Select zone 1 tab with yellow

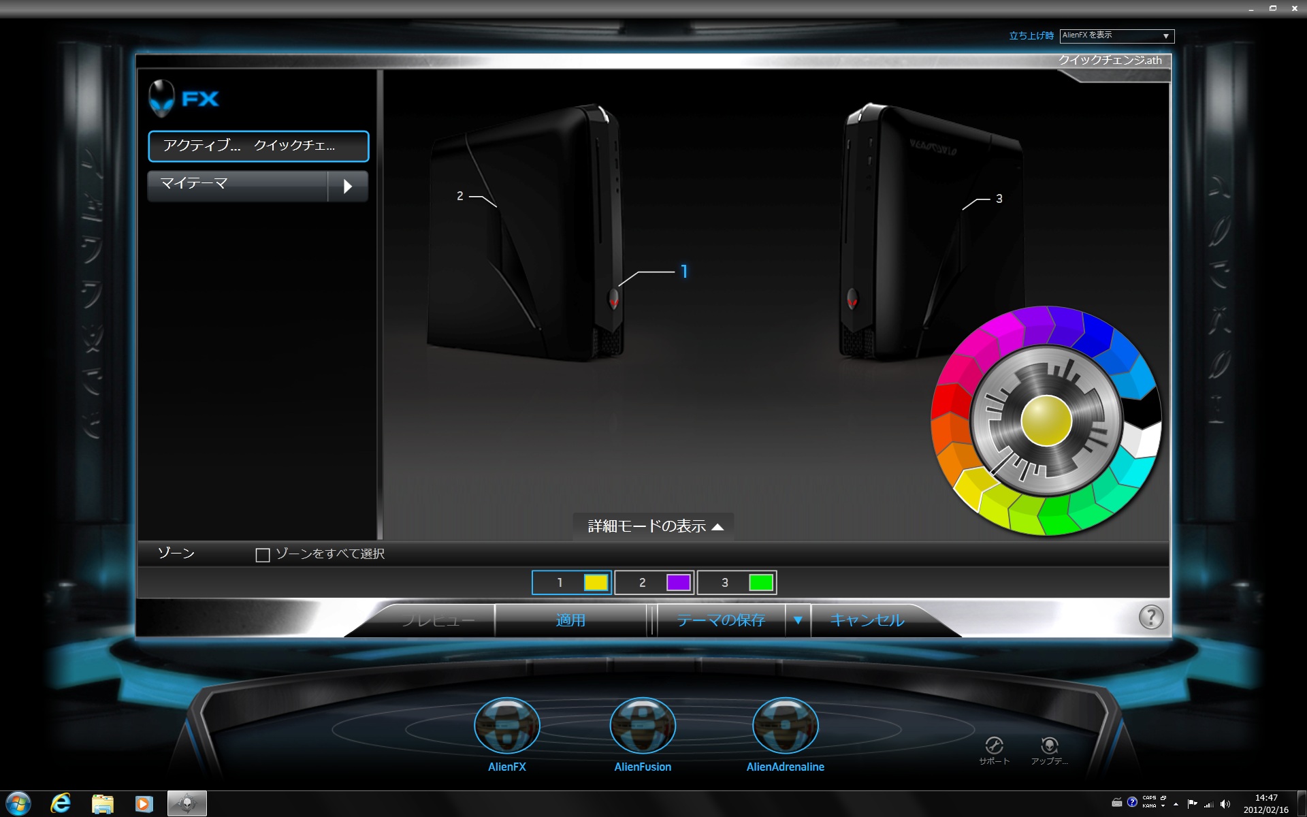(572, 583)
